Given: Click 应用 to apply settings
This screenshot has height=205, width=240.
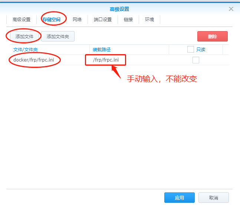Looking at the screenshot, I should click(179, 198).
